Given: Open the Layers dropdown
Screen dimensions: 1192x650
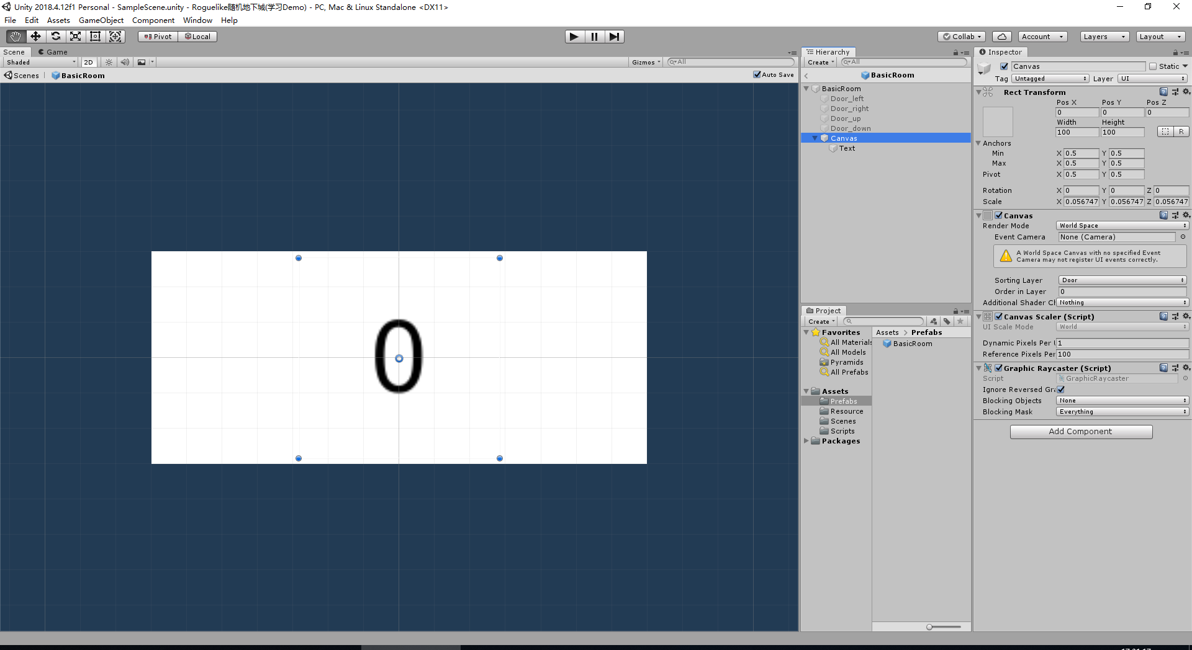Looking at the screenshot, I should (x=1103, y=37).
